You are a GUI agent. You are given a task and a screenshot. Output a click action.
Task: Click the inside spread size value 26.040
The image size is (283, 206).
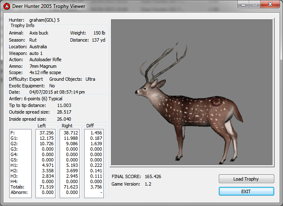(x=64, y=119)
